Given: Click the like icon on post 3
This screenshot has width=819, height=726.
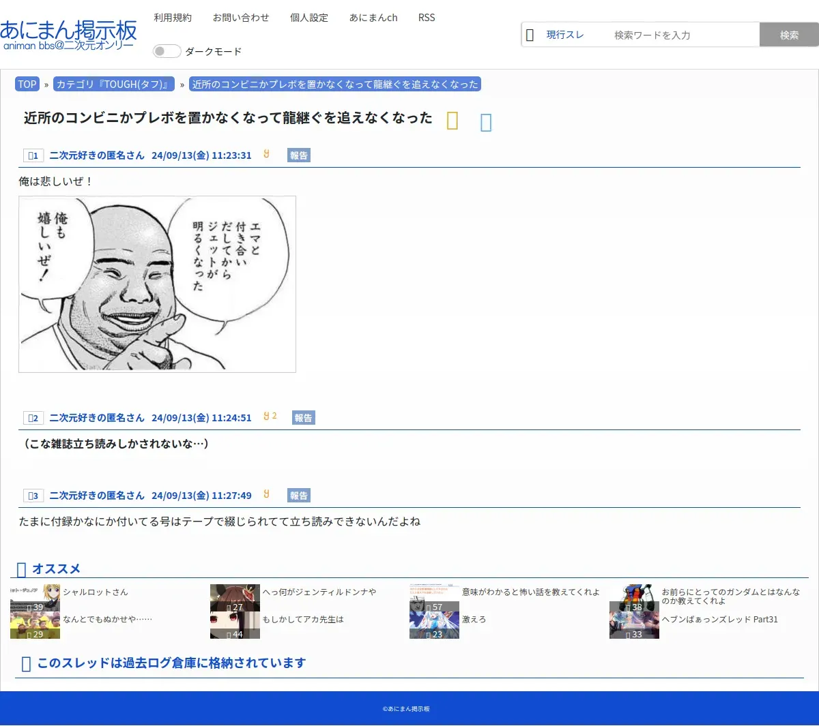Looking at the screenshot, I should pyautogui.click(x=267, y=494).
